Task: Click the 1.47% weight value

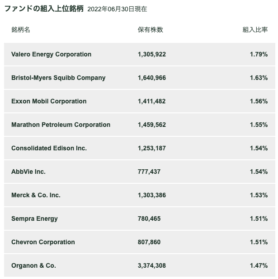Action: [x=259, y=265]
